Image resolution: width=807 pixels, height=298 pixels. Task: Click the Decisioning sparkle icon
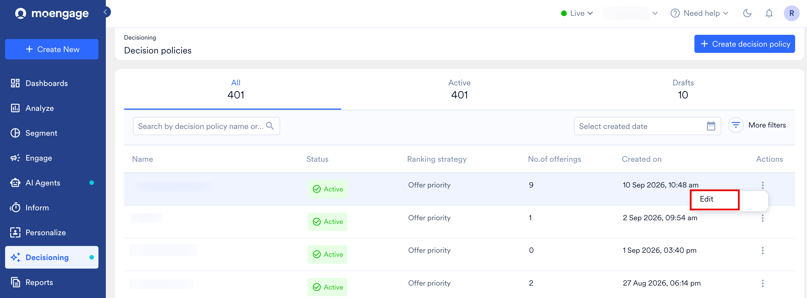coord(15,257)
